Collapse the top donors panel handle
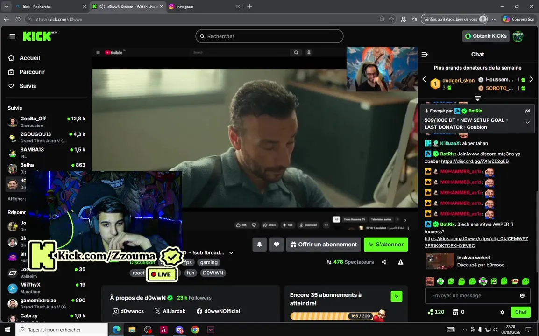Image resolution: width=539 pixels, height=336 pixels. (x=477, y=98)
